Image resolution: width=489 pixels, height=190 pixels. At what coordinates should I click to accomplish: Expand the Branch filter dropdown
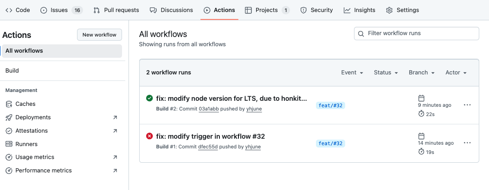421,73
